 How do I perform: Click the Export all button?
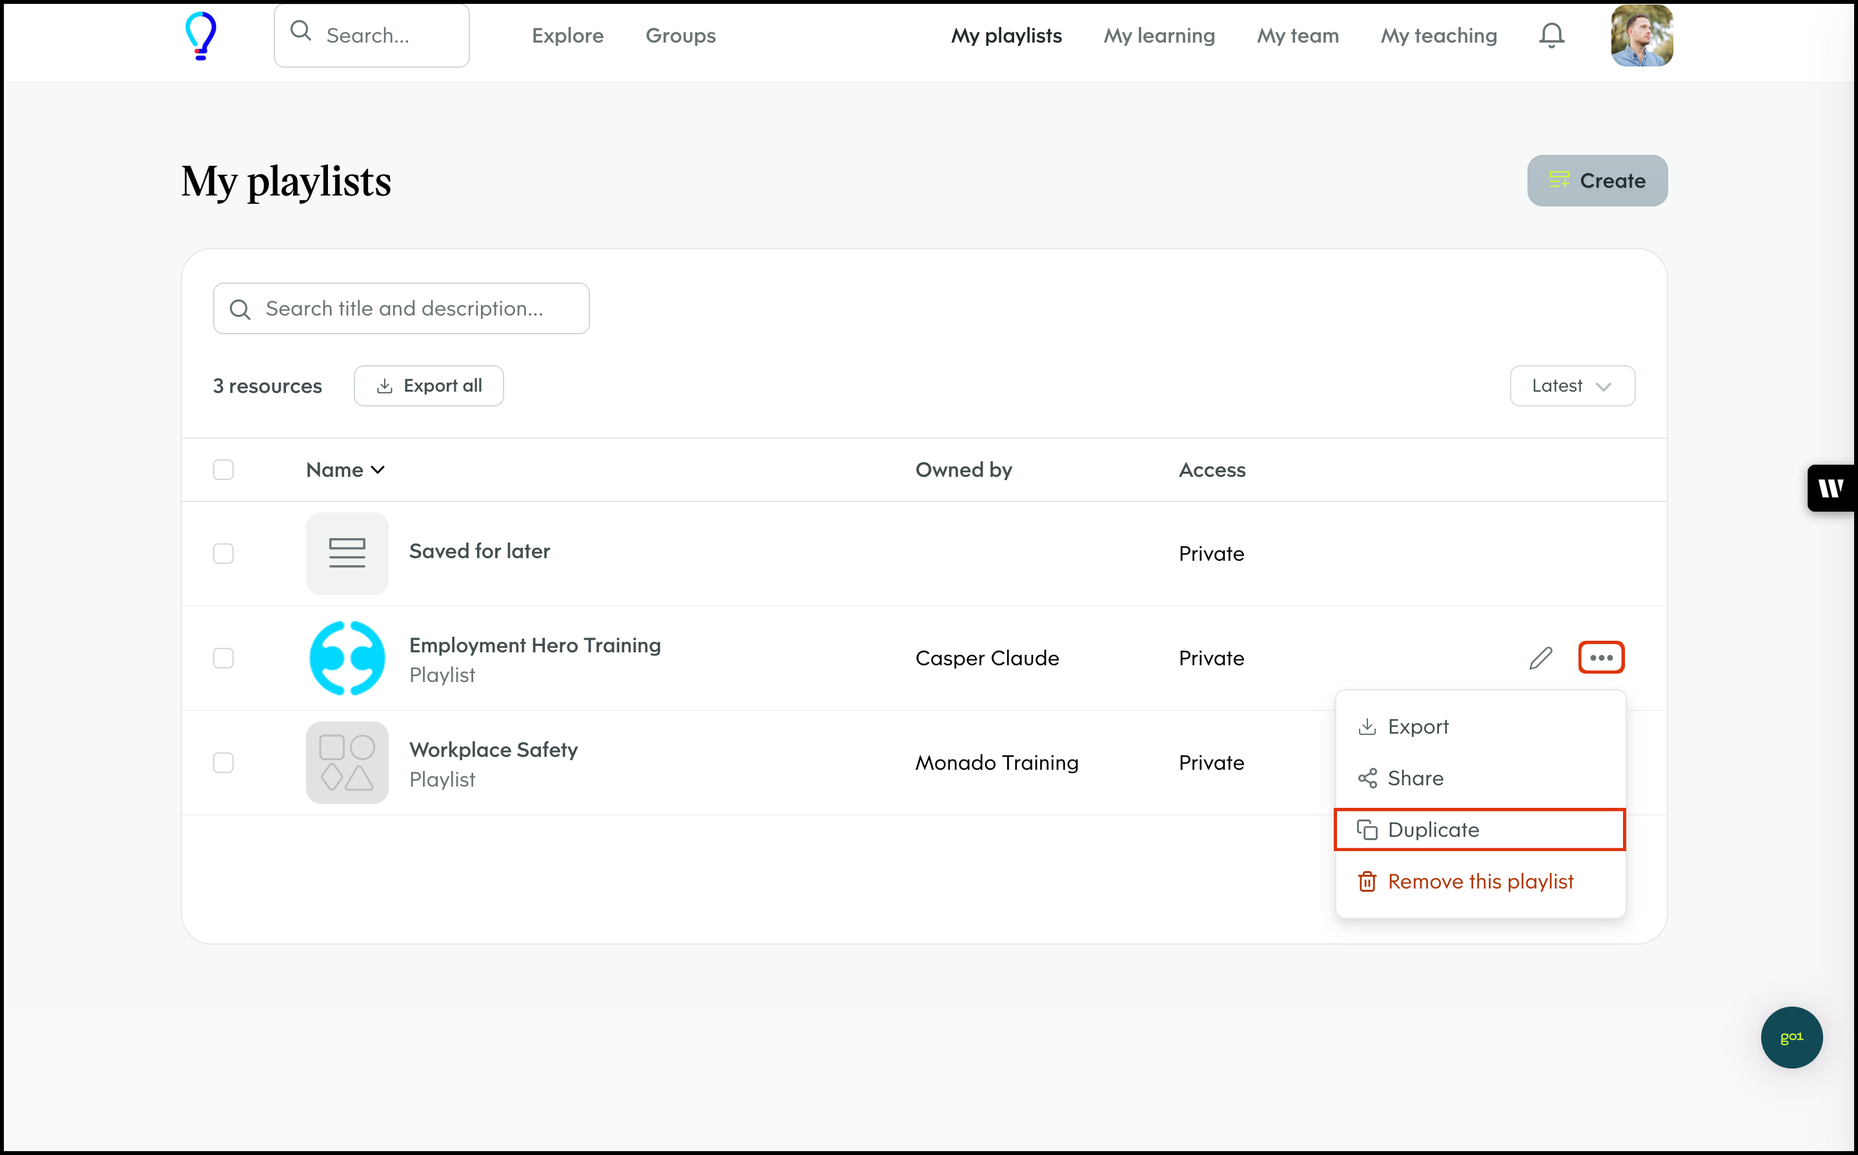pos(429,386)
